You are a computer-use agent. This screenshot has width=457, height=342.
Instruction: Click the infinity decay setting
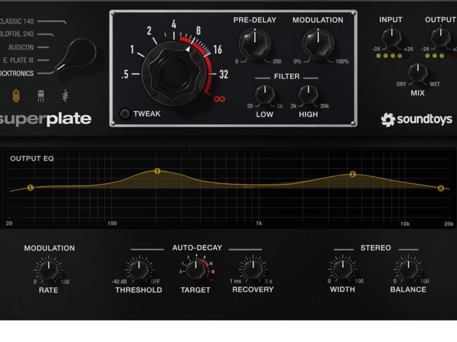219,99
